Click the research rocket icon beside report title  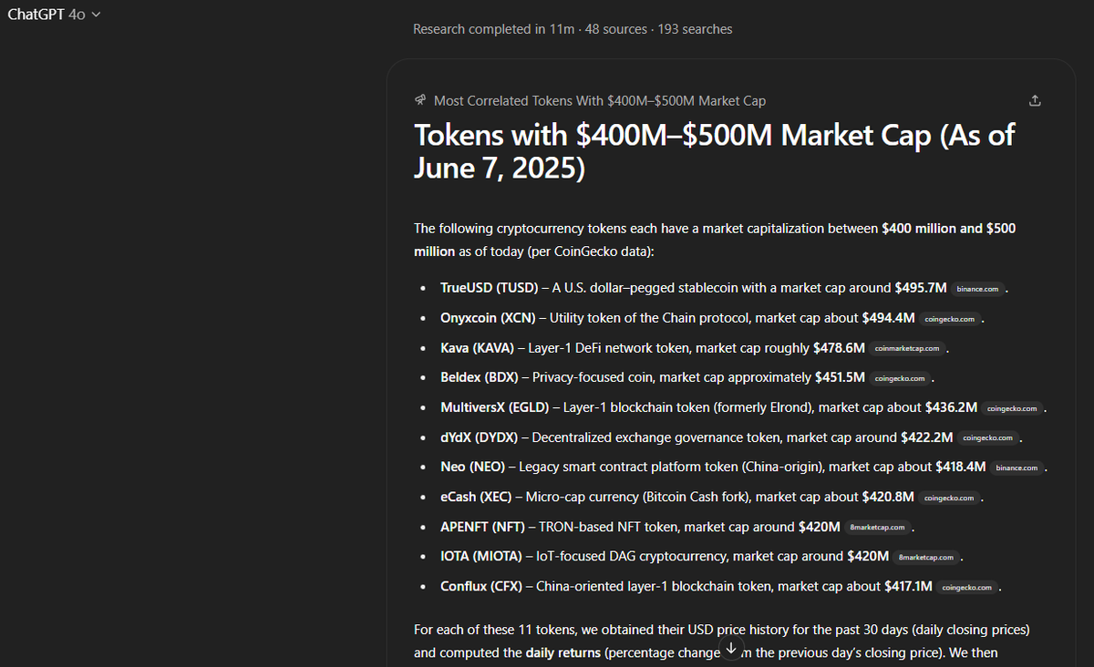tap(420, 100)
